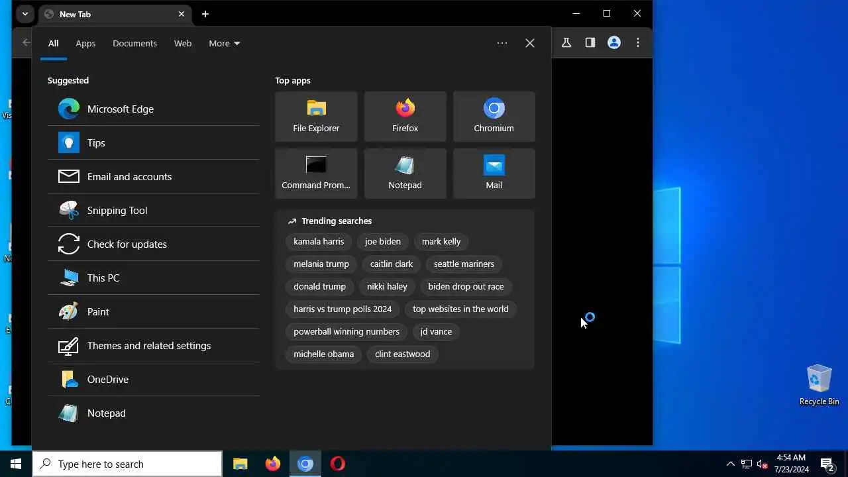Search trending topic joe biden

coord(383,241)
